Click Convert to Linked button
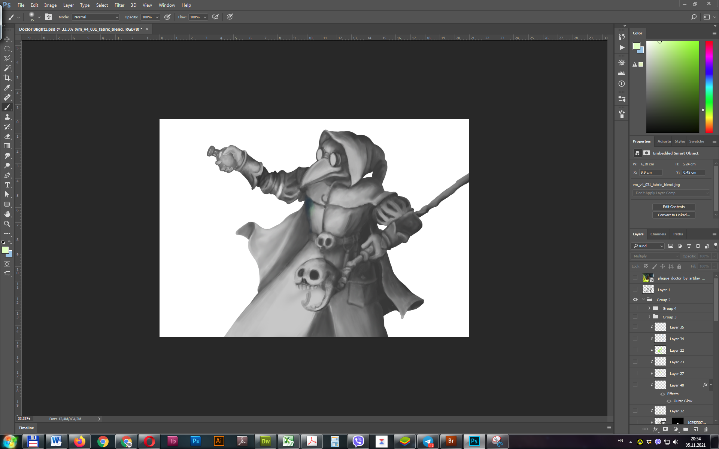 click(x=673, y=215)
